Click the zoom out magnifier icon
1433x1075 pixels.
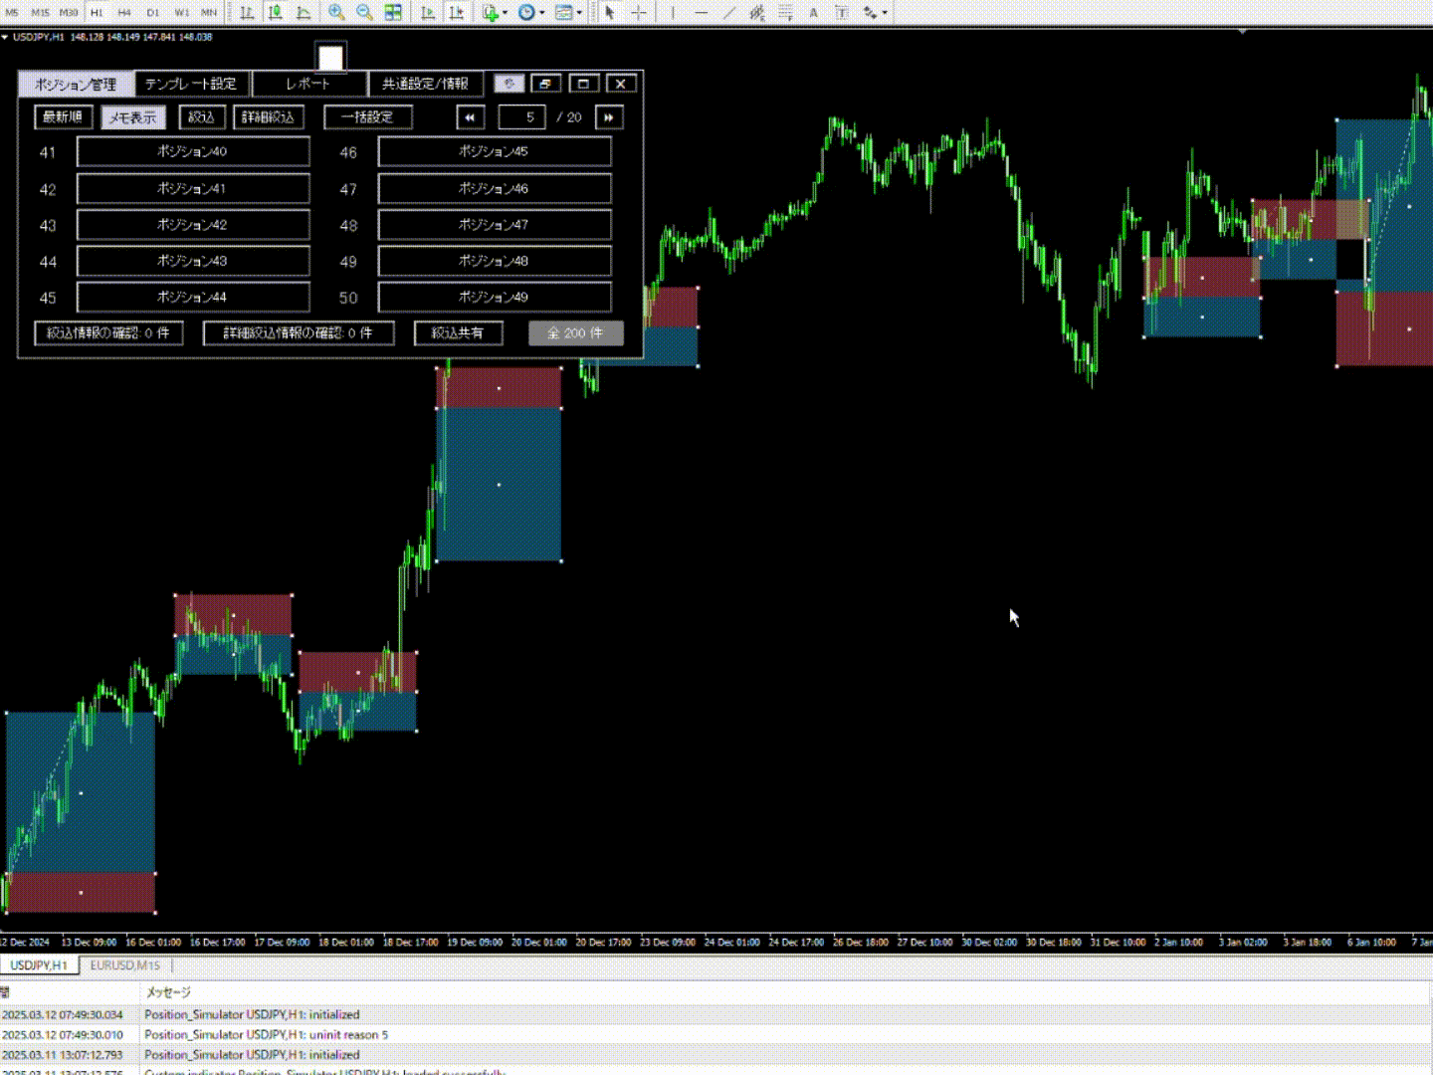click(364, 12)
